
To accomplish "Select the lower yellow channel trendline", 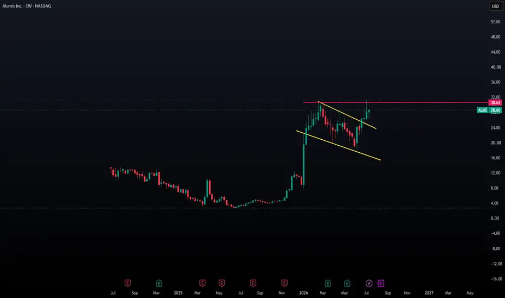I will pos(338,145).
